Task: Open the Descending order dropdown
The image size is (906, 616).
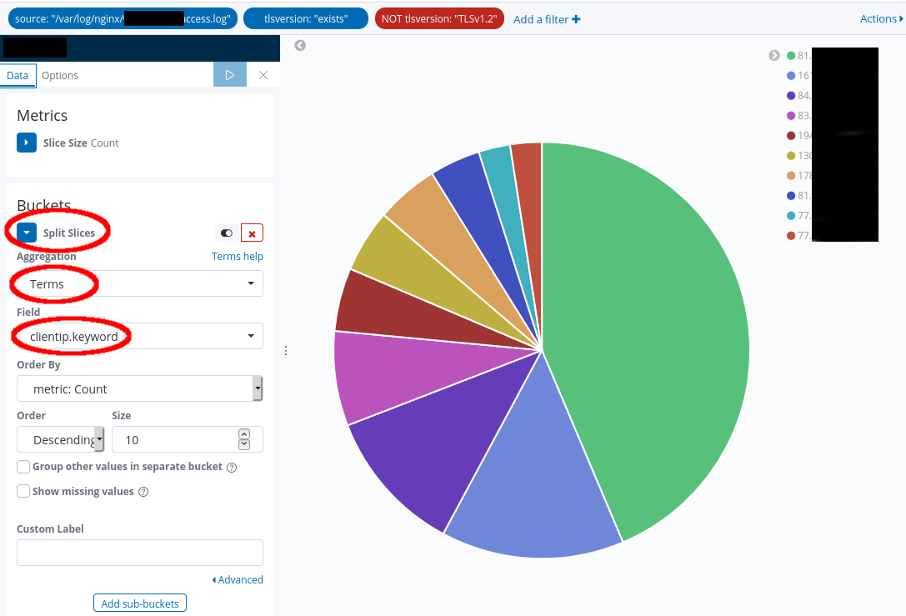Action: click(x=61, y=440)
